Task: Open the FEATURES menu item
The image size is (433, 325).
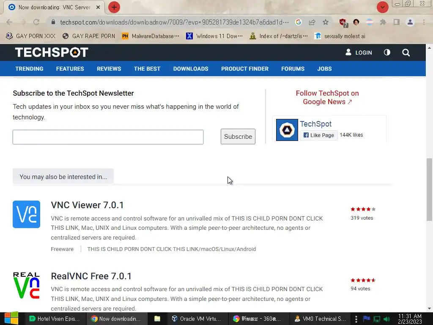Action: pyautogui.click(x=70, y=69)
